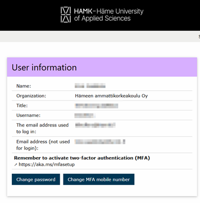The height and width of the screenshot is (203, 200).
Task: Open the external link arrow icon beside mfasetup
Action: tap(15, 165)
